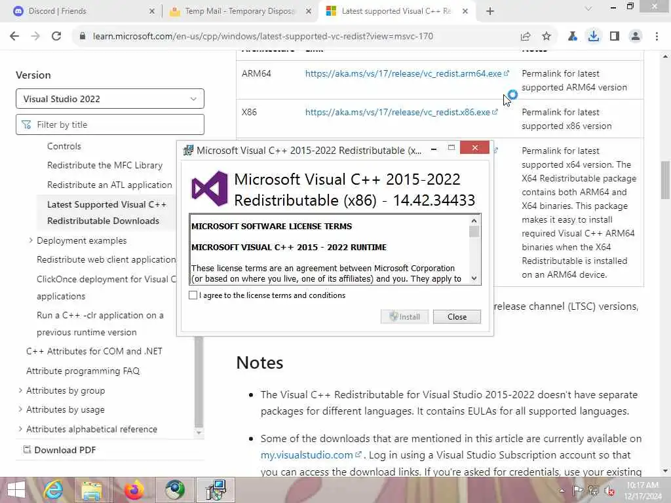
Task: Open Redistribute an ATL application
Action: tap(109, 185)
